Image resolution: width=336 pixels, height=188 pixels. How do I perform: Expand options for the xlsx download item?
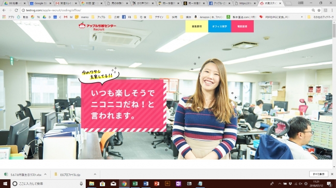pyautogui.click(x=45, y=175)
